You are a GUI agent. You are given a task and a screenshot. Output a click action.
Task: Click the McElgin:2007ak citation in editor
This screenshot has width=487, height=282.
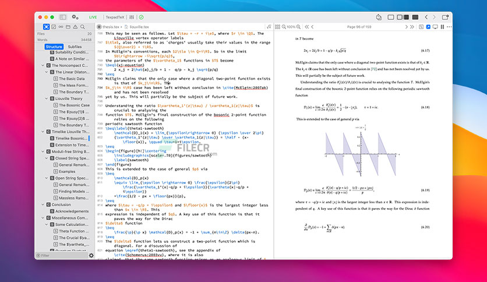pos(250,87)
